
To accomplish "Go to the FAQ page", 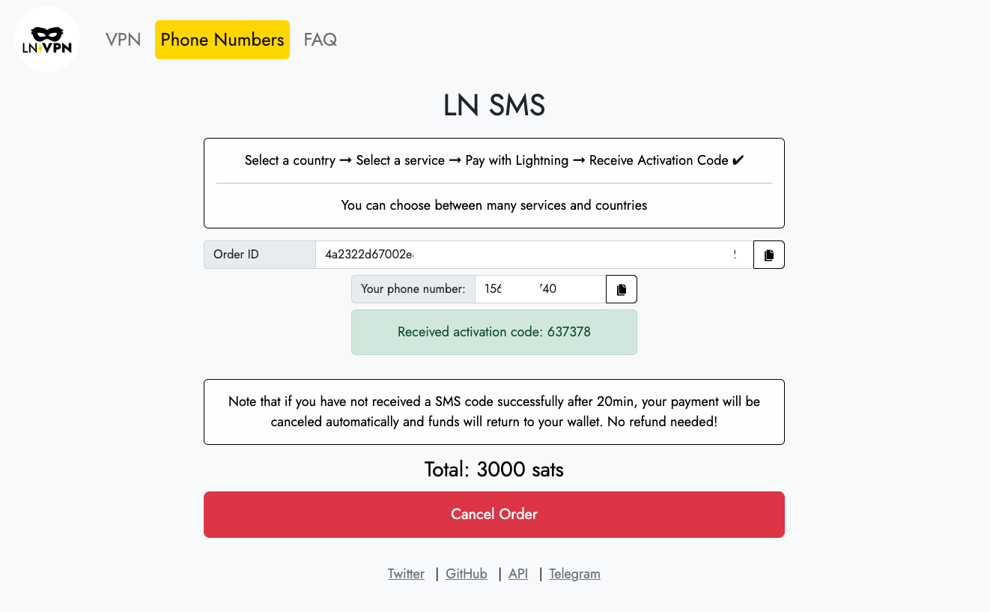I will coord(320,40).
